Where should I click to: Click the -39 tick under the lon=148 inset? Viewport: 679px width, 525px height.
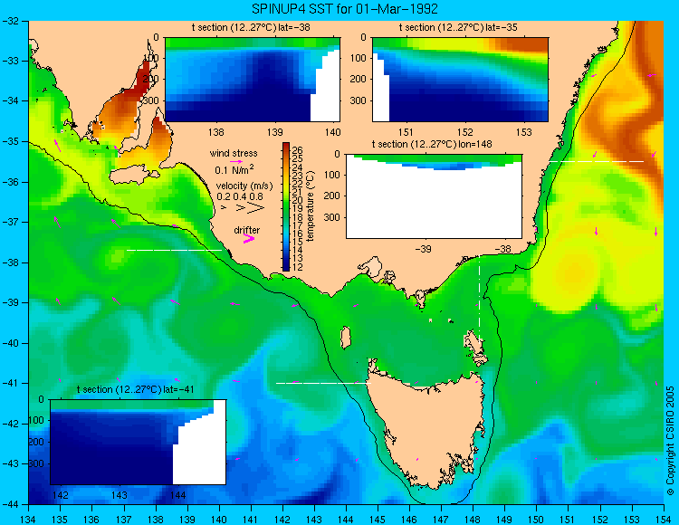[423, 249]
